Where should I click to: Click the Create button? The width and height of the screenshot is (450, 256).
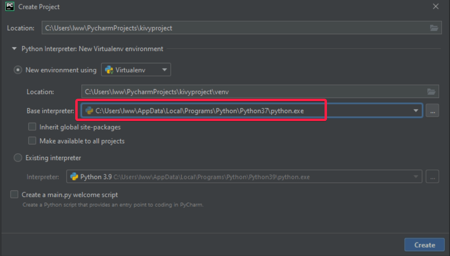pos(424,245)
